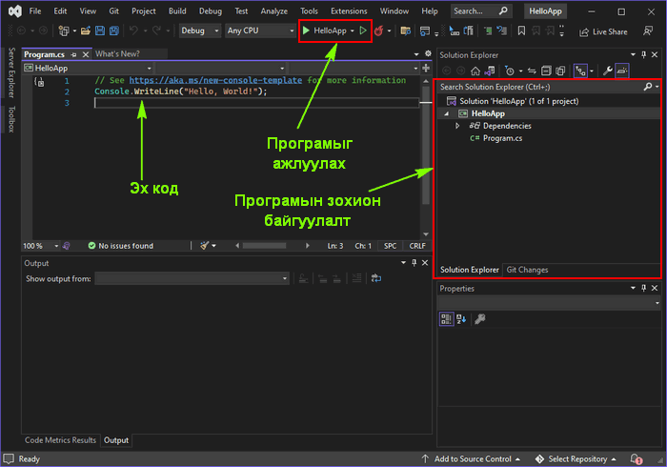The image size is (667, 467).
Task: Open the Extensions menu
Action: click(x=349, y=11)
